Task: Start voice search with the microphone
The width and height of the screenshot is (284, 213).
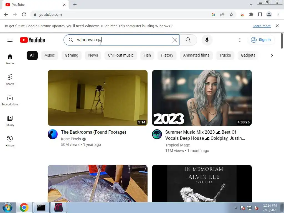Action: tap(207, 40)
